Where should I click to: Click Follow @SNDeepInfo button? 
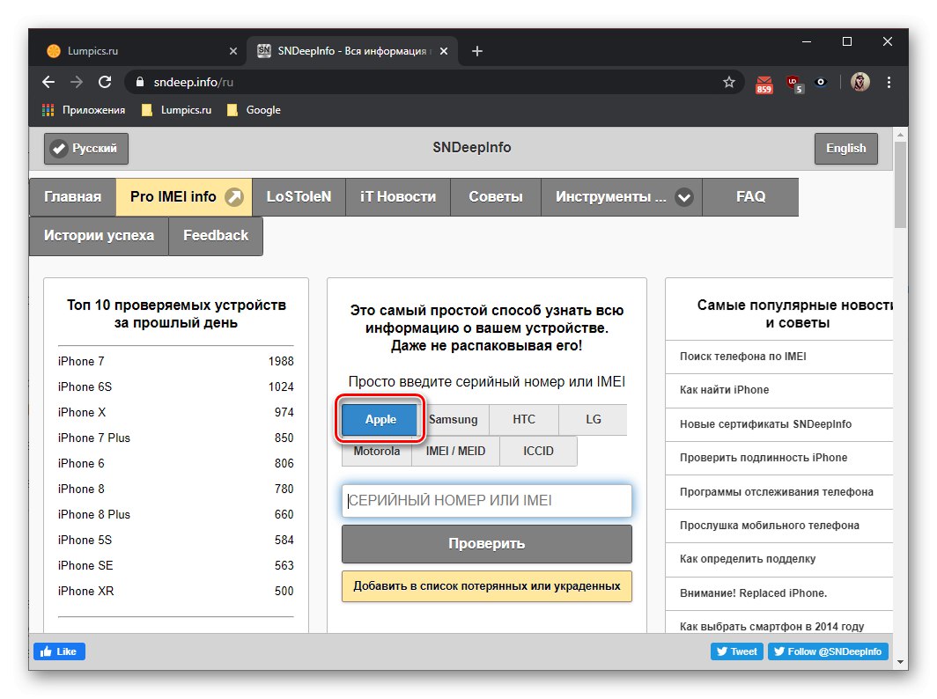pos(828,651)
